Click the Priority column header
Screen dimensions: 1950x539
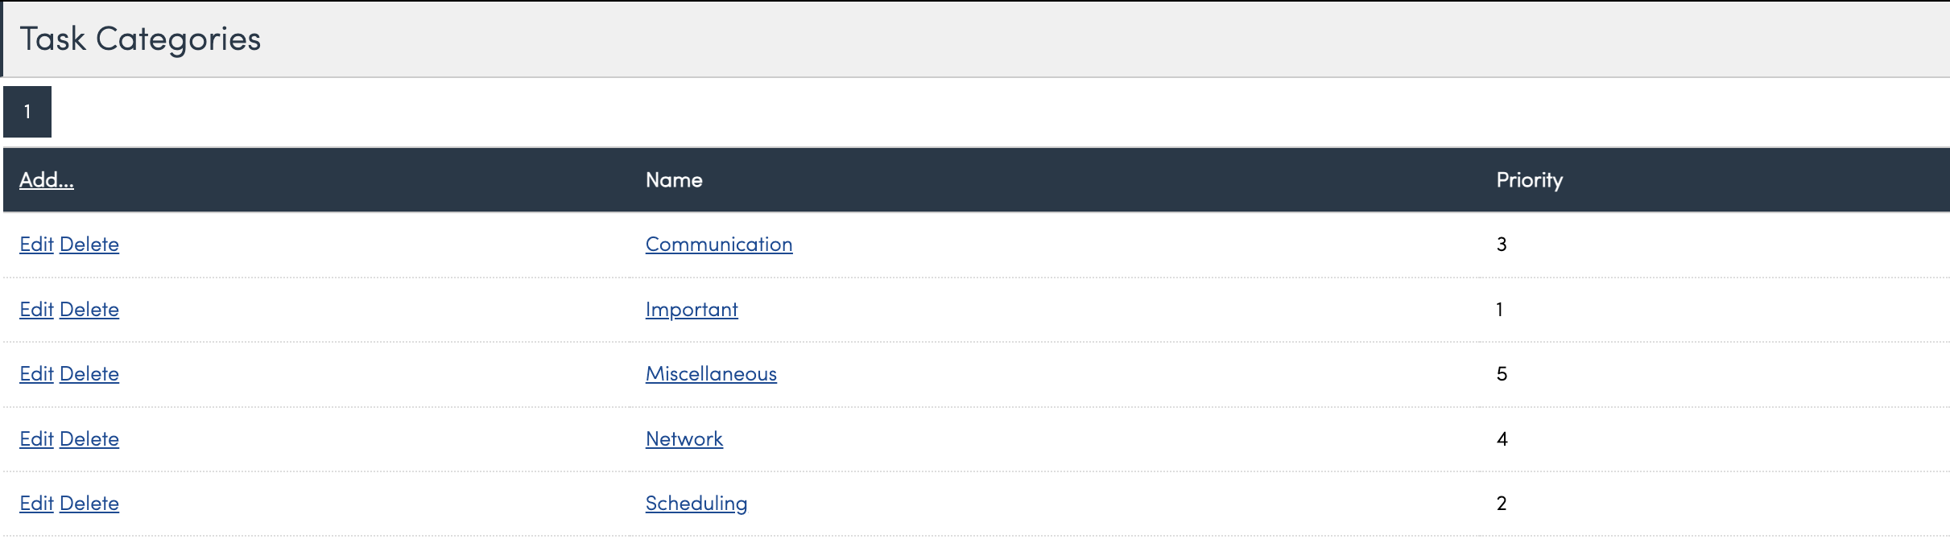1529,179
